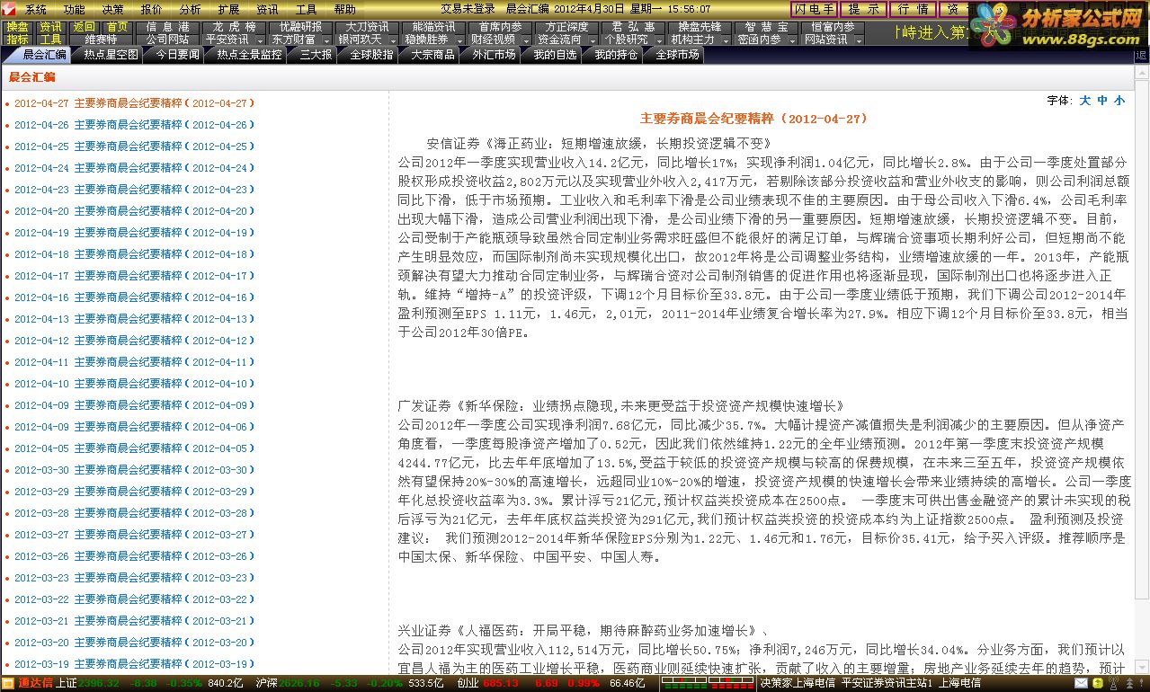This screenshot has width=1150, height=692.
Task: Open the 报价 menu
Action: [151, 9]
